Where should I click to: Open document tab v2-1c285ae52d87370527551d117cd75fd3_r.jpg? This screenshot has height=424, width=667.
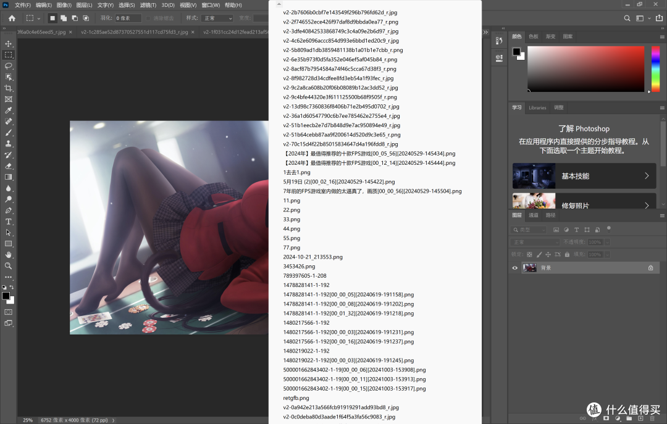tap(135, 32)
